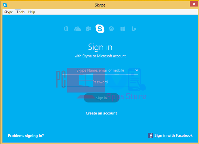Open the Help menu
The image size is (199, 144).
pos(32,12)
